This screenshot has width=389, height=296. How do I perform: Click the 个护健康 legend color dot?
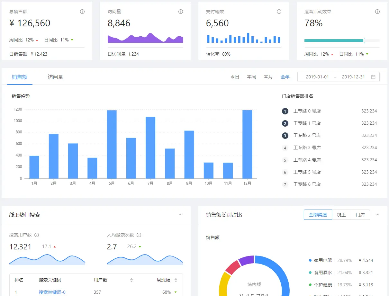point(310,285)
